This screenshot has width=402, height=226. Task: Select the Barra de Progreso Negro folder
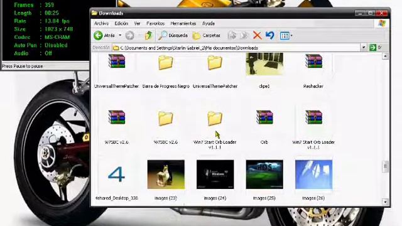[166, 63]
